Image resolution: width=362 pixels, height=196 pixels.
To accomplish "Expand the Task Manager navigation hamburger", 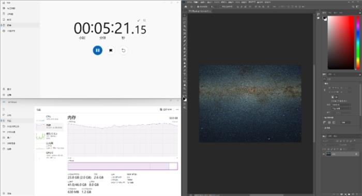I will [x=4, y=110].
